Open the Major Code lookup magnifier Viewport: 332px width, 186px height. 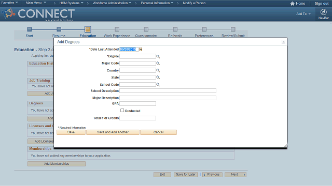pyautogui.click(x=158, y=64)
